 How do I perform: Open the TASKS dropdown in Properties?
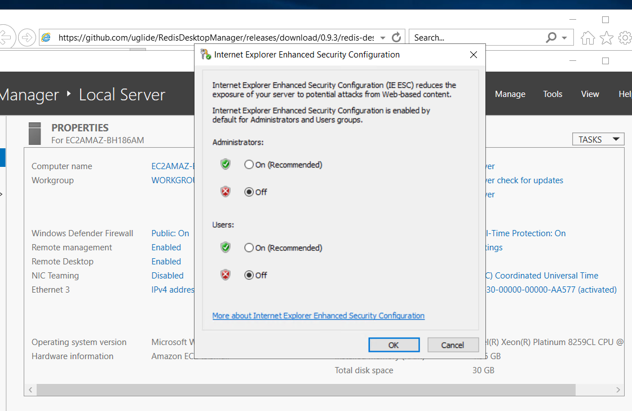[x=598, y=139]
